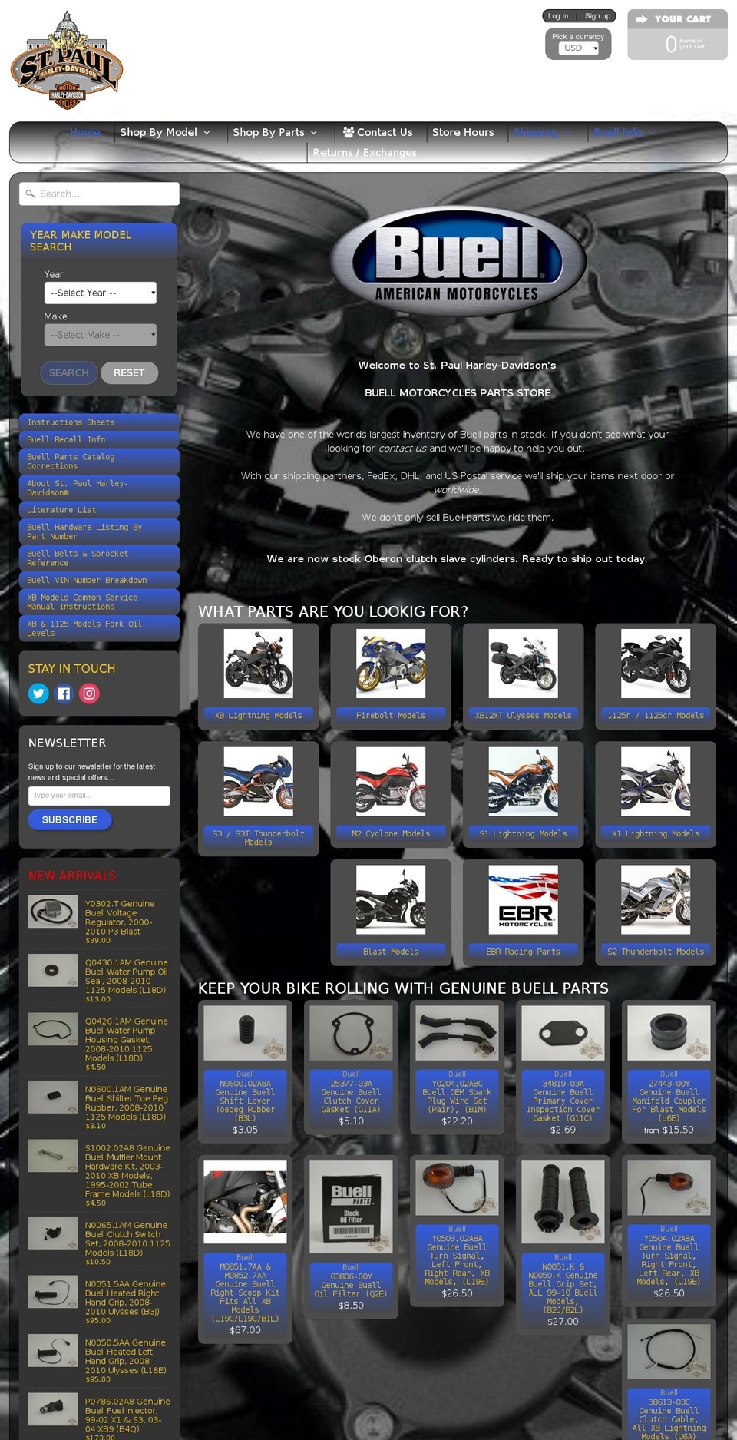Expand the Shop By Model menu
Viewport: 737px width, 1440px height.
(x=165, y=132)
